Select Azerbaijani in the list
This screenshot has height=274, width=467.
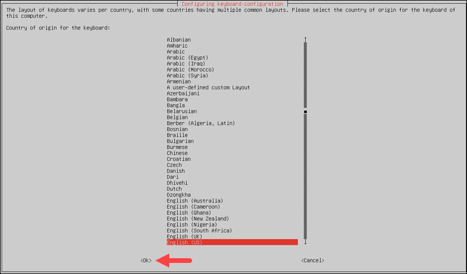pyautogui.click(x=183, y=93)
